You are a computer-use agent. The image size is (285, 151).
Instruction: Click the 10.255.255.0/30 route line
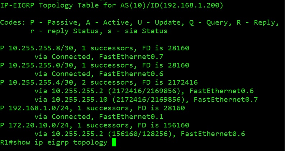[x=95, y=65]
